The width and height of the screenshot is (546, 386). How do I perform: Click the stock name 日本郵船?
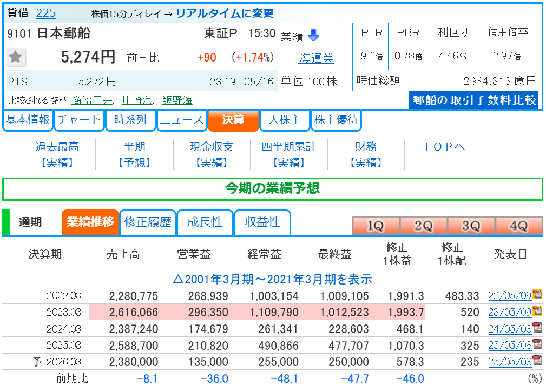[64, 33]
